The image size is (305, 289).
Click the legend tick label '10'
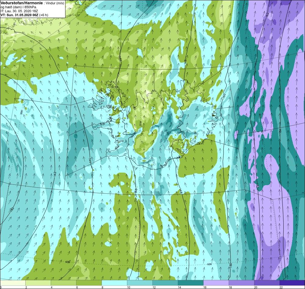point(128,287)
